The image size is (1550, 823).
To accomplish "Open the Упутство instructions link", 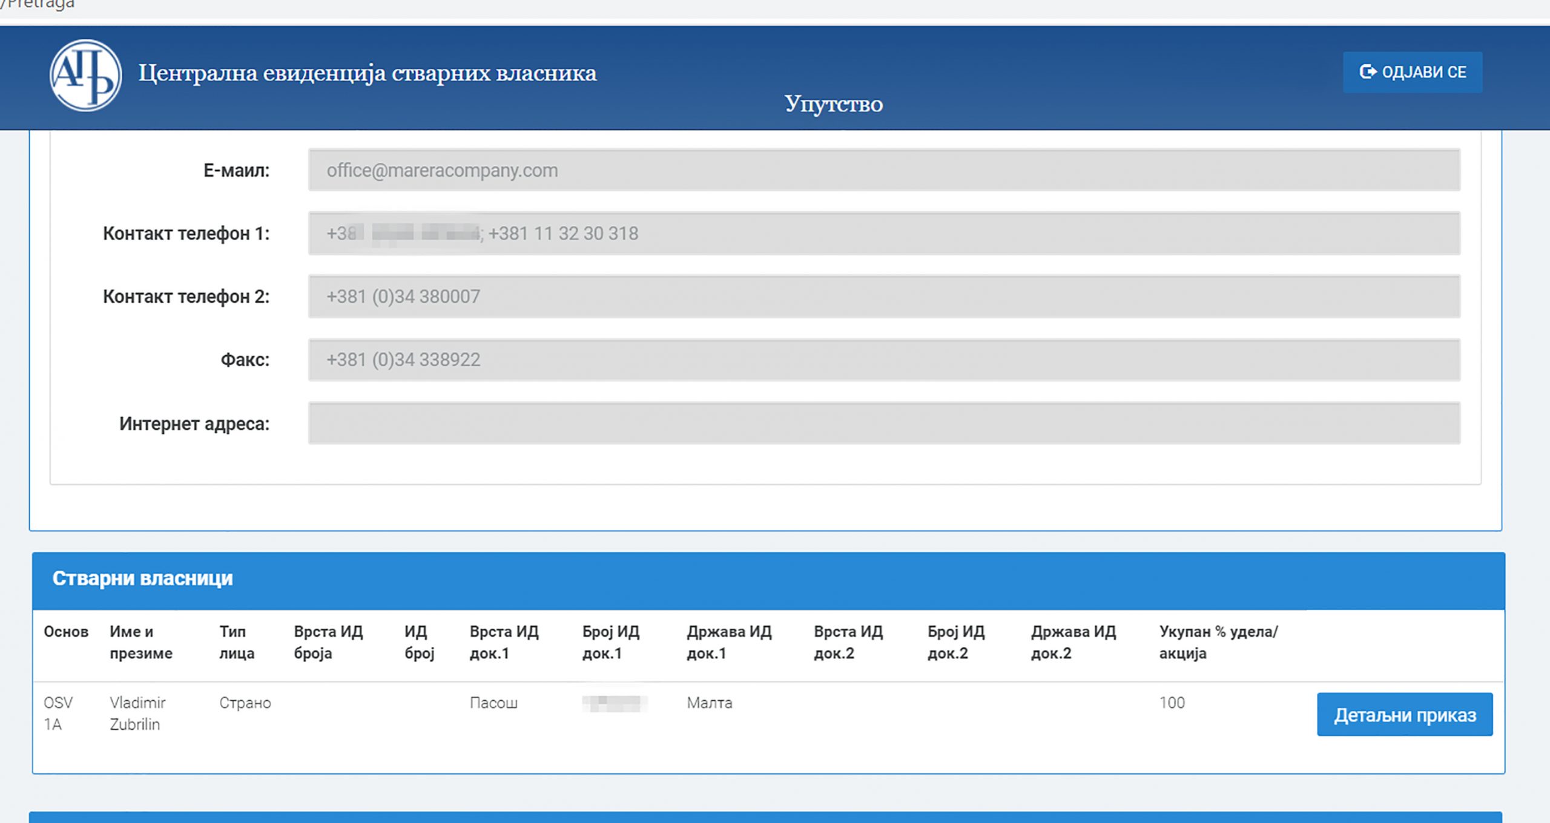I will [833, 104].
